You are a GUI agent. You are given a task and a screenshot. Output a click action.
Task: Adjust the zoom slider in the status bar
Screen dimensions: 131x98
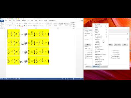click(x=73, y=79)
